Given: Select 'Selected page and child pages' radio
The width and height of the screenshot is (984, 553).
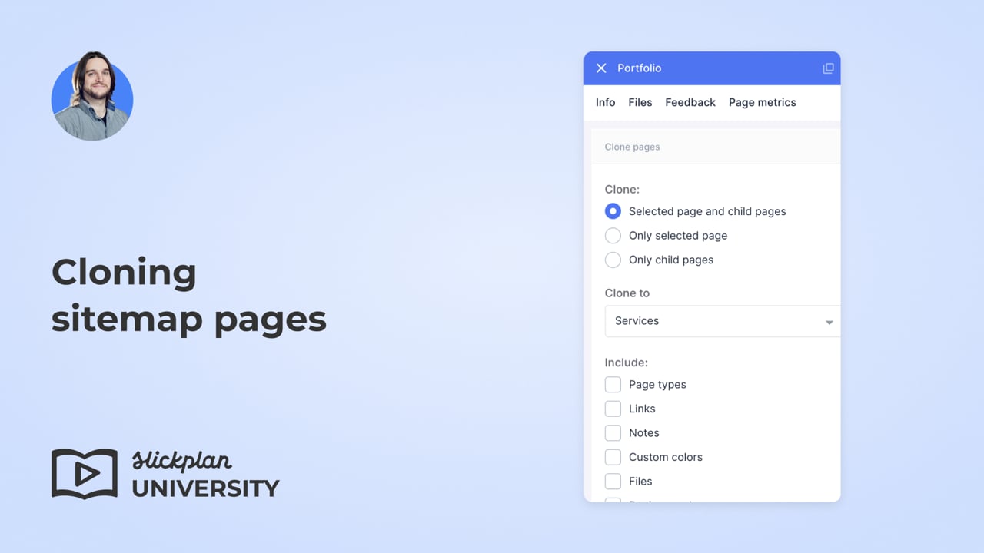Looking at the screenshot, I should pyautogui.click(x=613, y=211).
